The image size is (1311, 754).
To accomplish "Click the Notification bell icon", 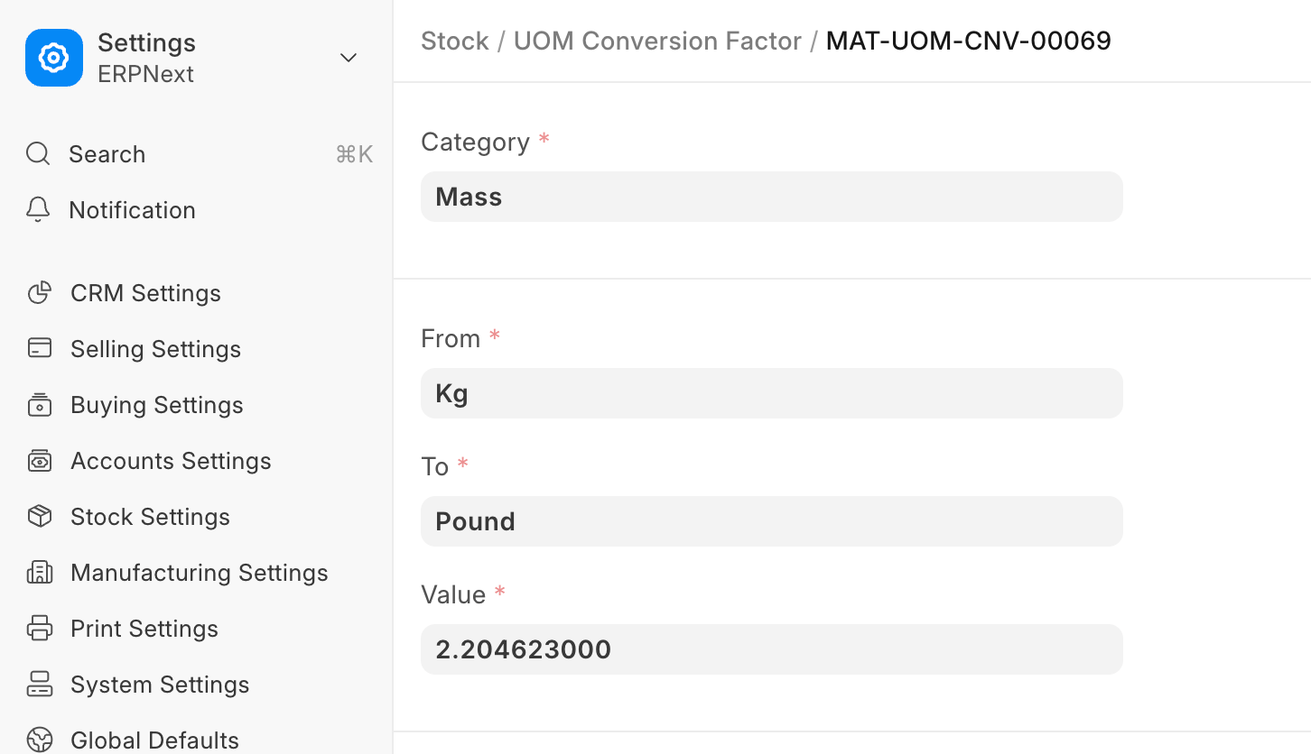I will coord(38,210).
